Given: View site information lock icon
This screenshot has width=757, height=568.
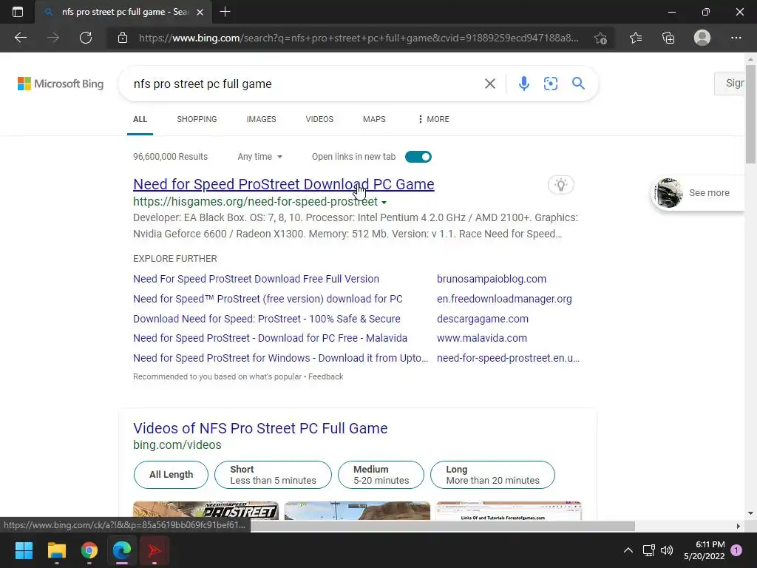Looking at the screenshot, I should coord(123,38).
